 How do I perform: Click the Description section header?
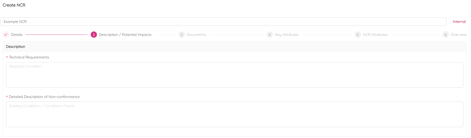pos(16,47)
